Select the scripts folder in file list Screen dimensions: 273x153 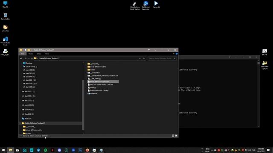point(91,70)
